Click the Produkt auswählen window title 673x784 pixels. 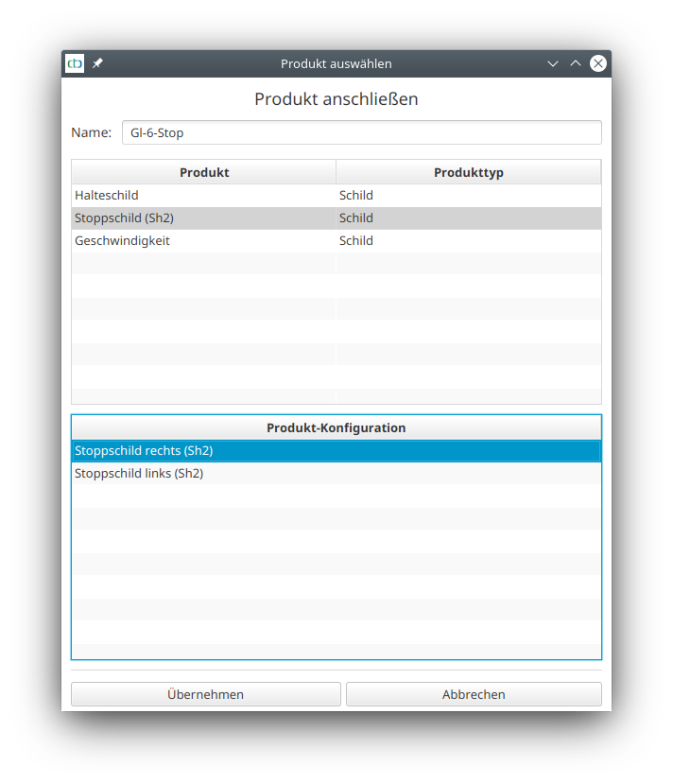coord(336,63)
